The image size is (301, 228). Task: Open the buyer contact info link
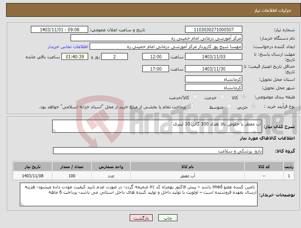pos(68,47)
